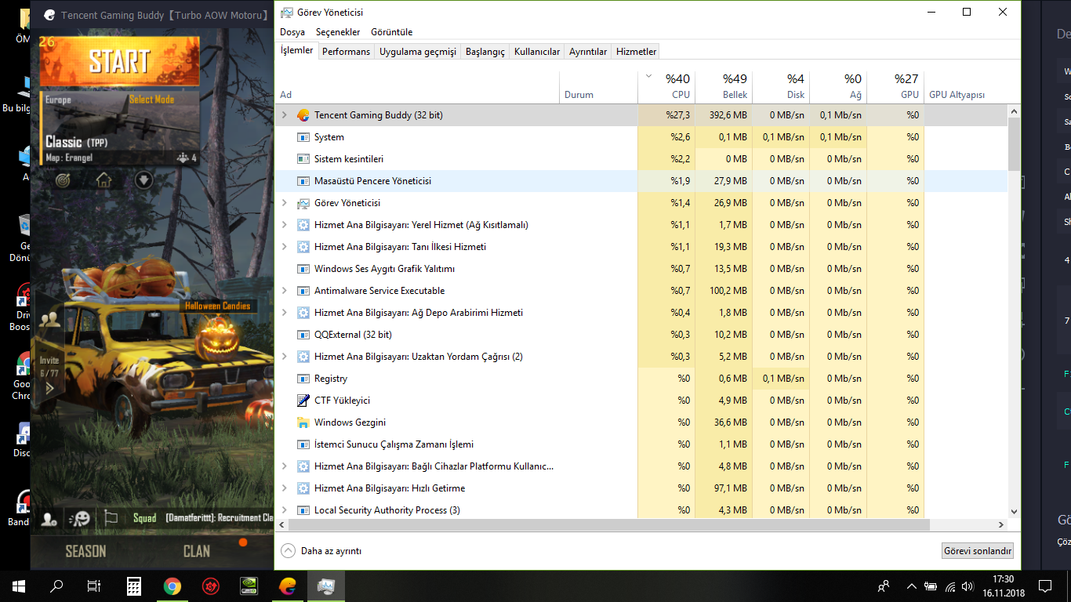Viewport: 1071px width, 602px height.
Task: Click the Görevi sonlandır button
Action: click(978, 551)
